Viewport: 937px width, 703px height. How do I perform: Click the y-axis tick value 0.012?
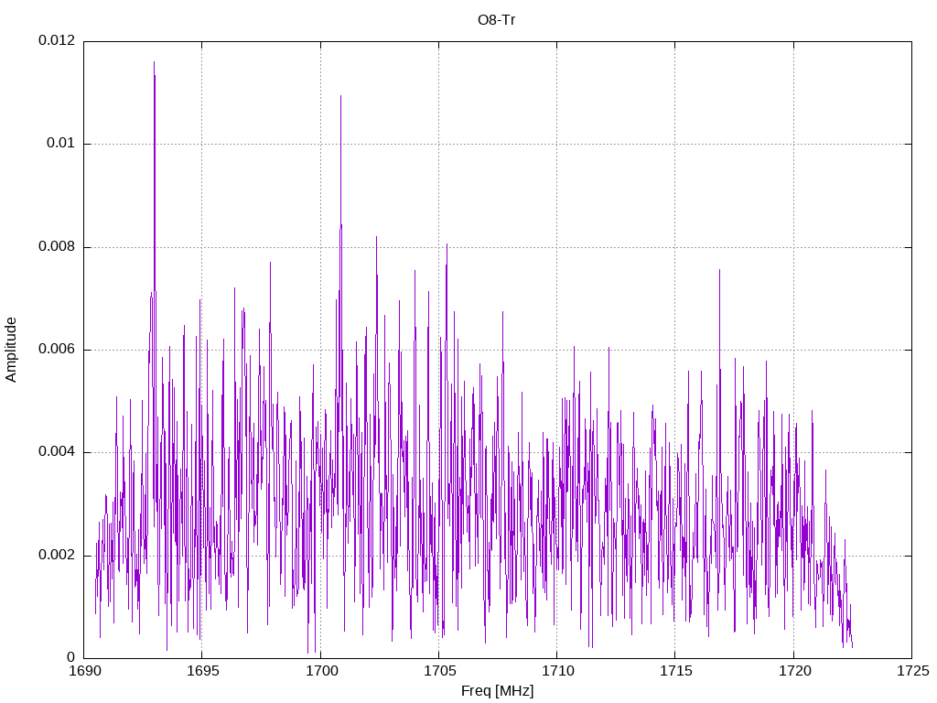tap(57, 40)
